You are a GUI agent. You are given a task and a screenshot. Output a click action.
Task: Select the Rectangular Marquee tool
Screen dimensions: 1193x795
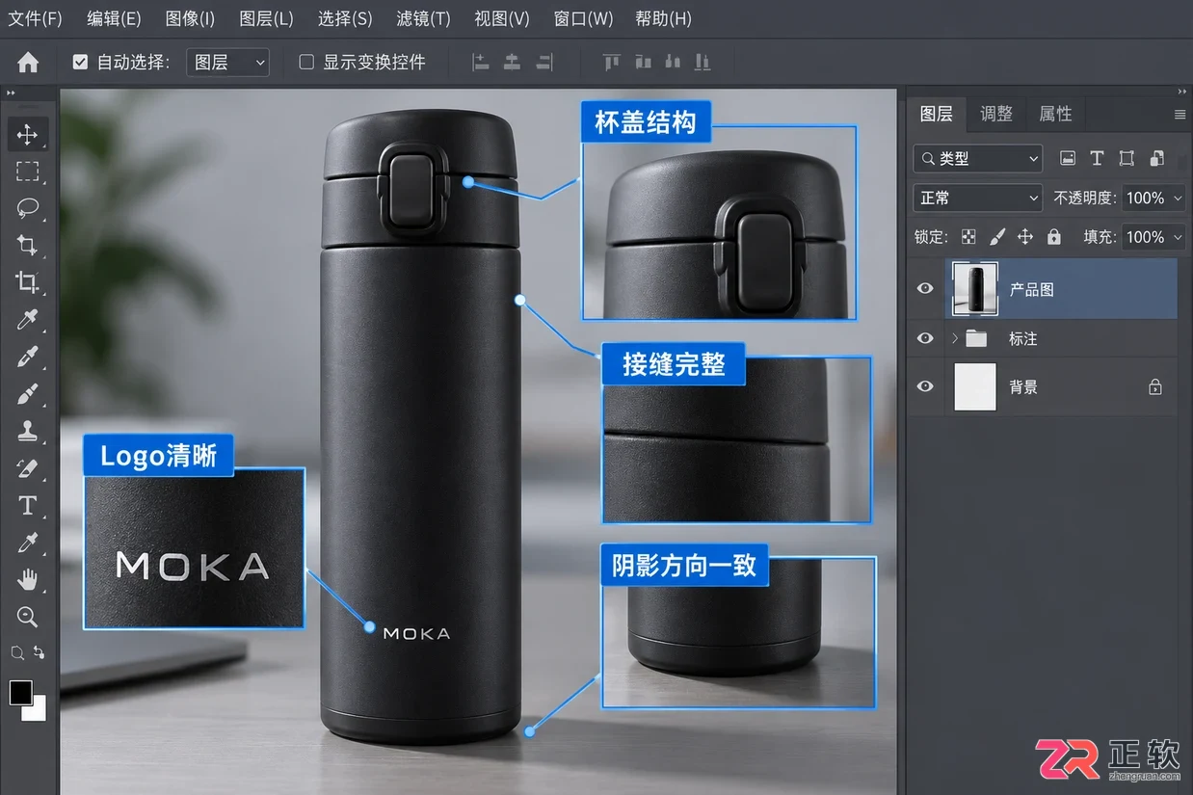tap(27, 172)
